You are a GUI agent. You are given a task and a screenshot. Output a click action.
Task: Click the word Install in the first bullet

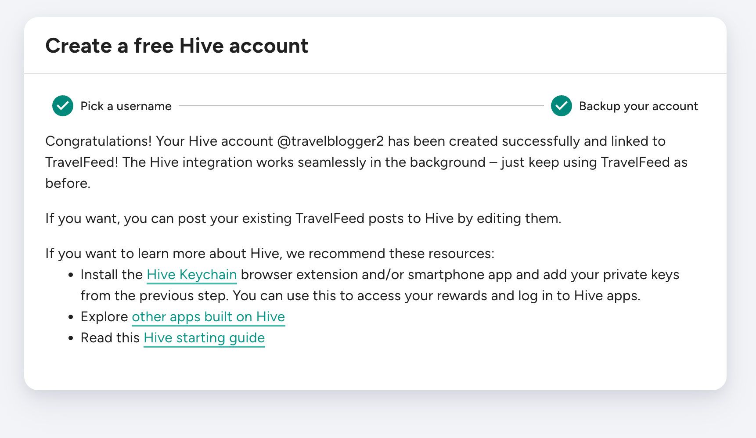point(99,275)
